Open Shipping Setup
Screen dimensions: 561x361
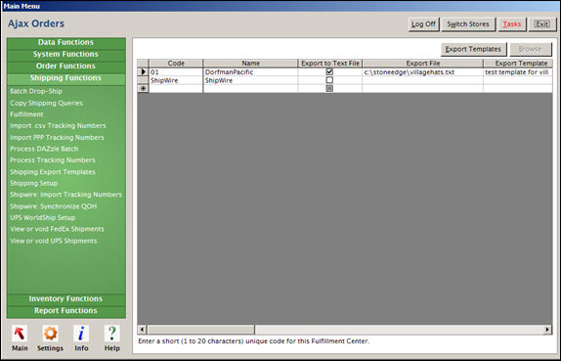33,183
